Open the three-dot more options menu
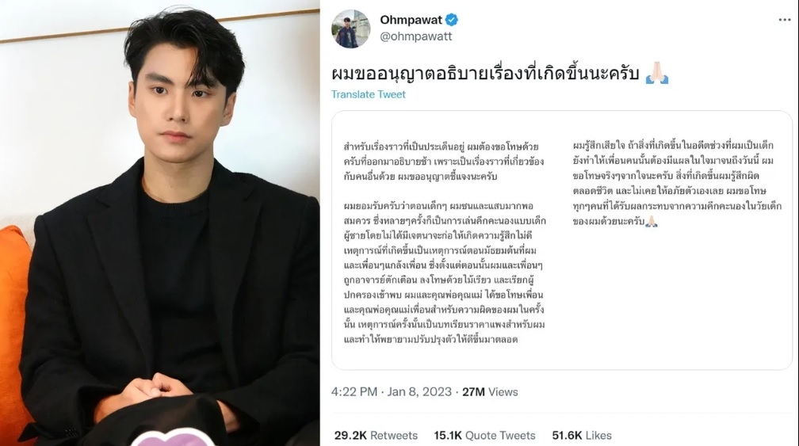The width and height of the screenshot is (799, 446). click(x=784, y=20)
